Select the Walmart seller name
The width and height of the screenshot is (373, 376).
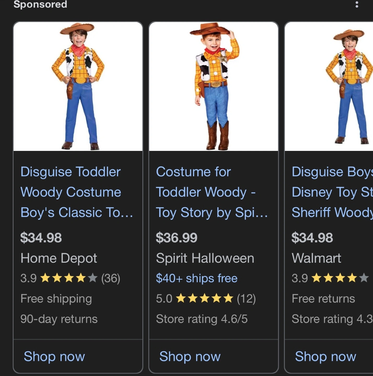(316, 258)
